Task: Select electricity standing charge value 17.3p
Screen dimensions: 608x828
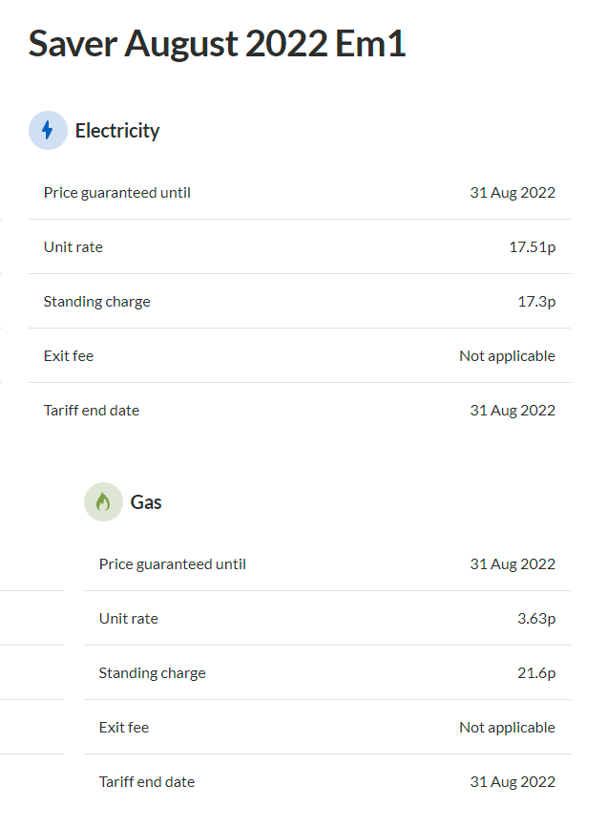Action: tap(536, 302)
